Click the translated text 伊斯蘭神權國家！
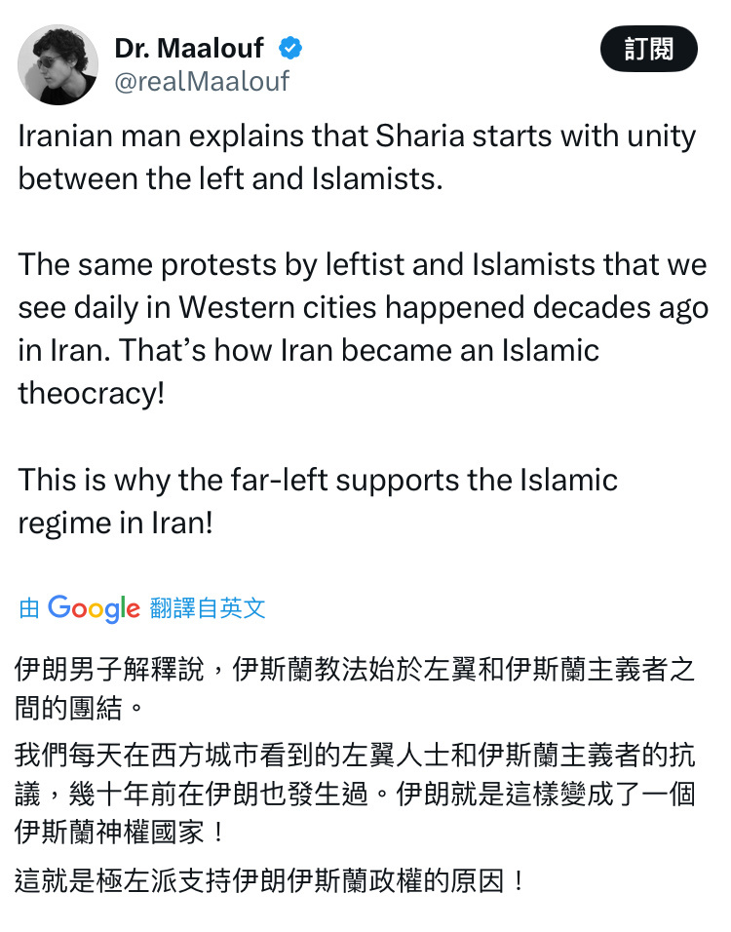 (122, 832)
